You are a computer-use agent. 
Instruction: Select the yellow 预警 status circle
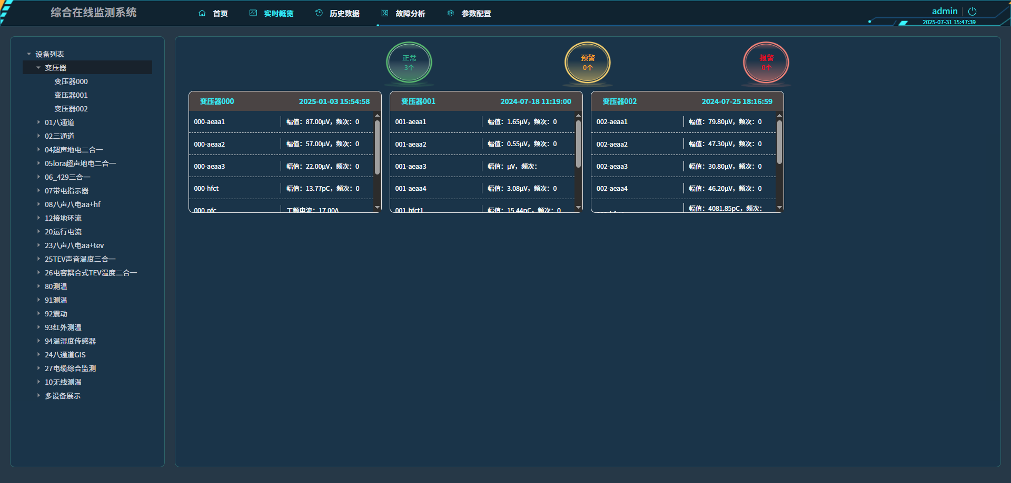pos(588,63)
